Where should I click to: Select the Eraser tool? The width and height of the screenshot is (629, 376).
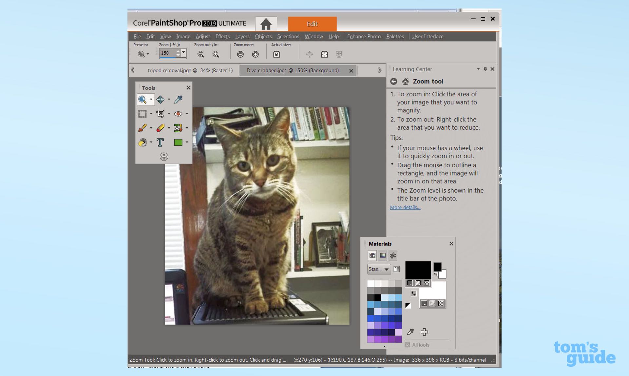pos(161,128)
